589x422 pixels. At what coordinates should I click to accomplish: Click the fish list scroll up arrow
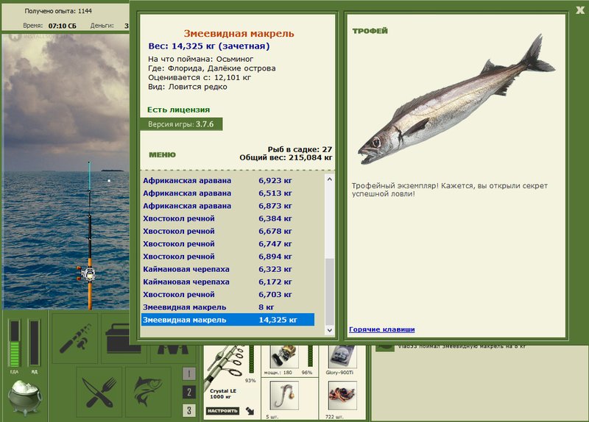[329, 179]
